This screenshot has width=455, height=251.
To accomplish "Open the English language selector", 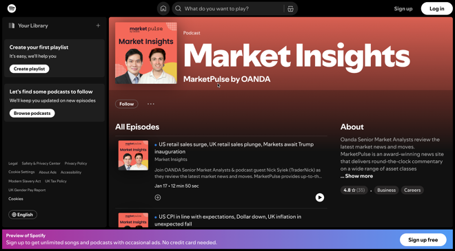I will pyautogui.click(x=23, y=215).
